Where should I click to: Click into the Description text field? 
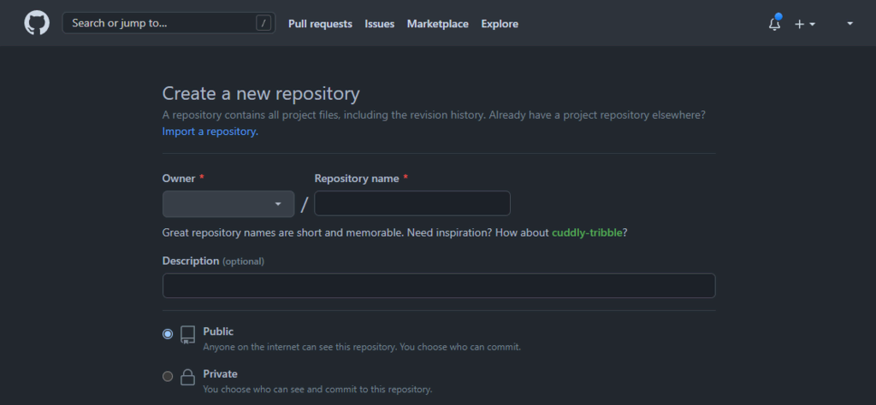(x=439, y=285)
